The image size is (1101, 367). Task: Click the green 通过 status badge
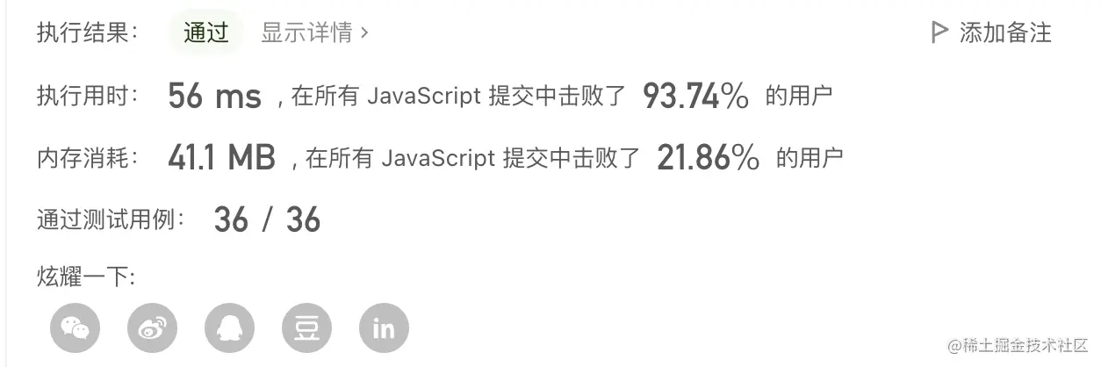(206, 33)
